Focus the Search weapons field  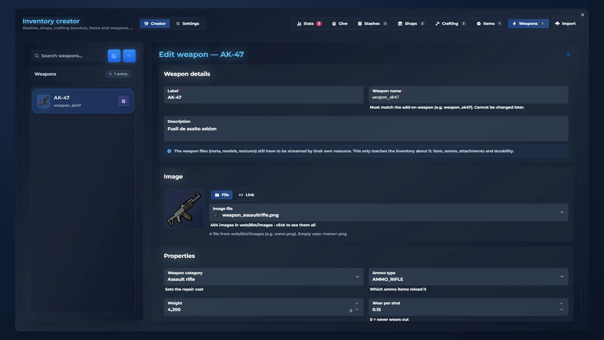68,56
